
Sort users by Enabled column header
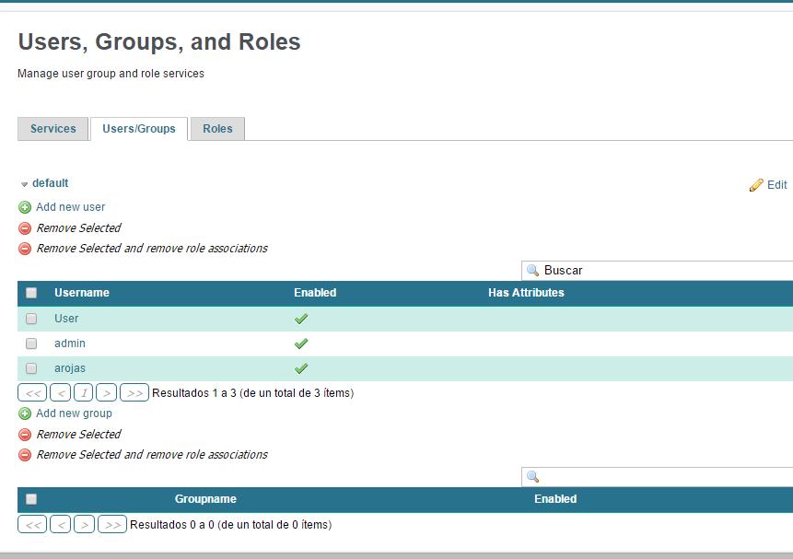(315, 293)
